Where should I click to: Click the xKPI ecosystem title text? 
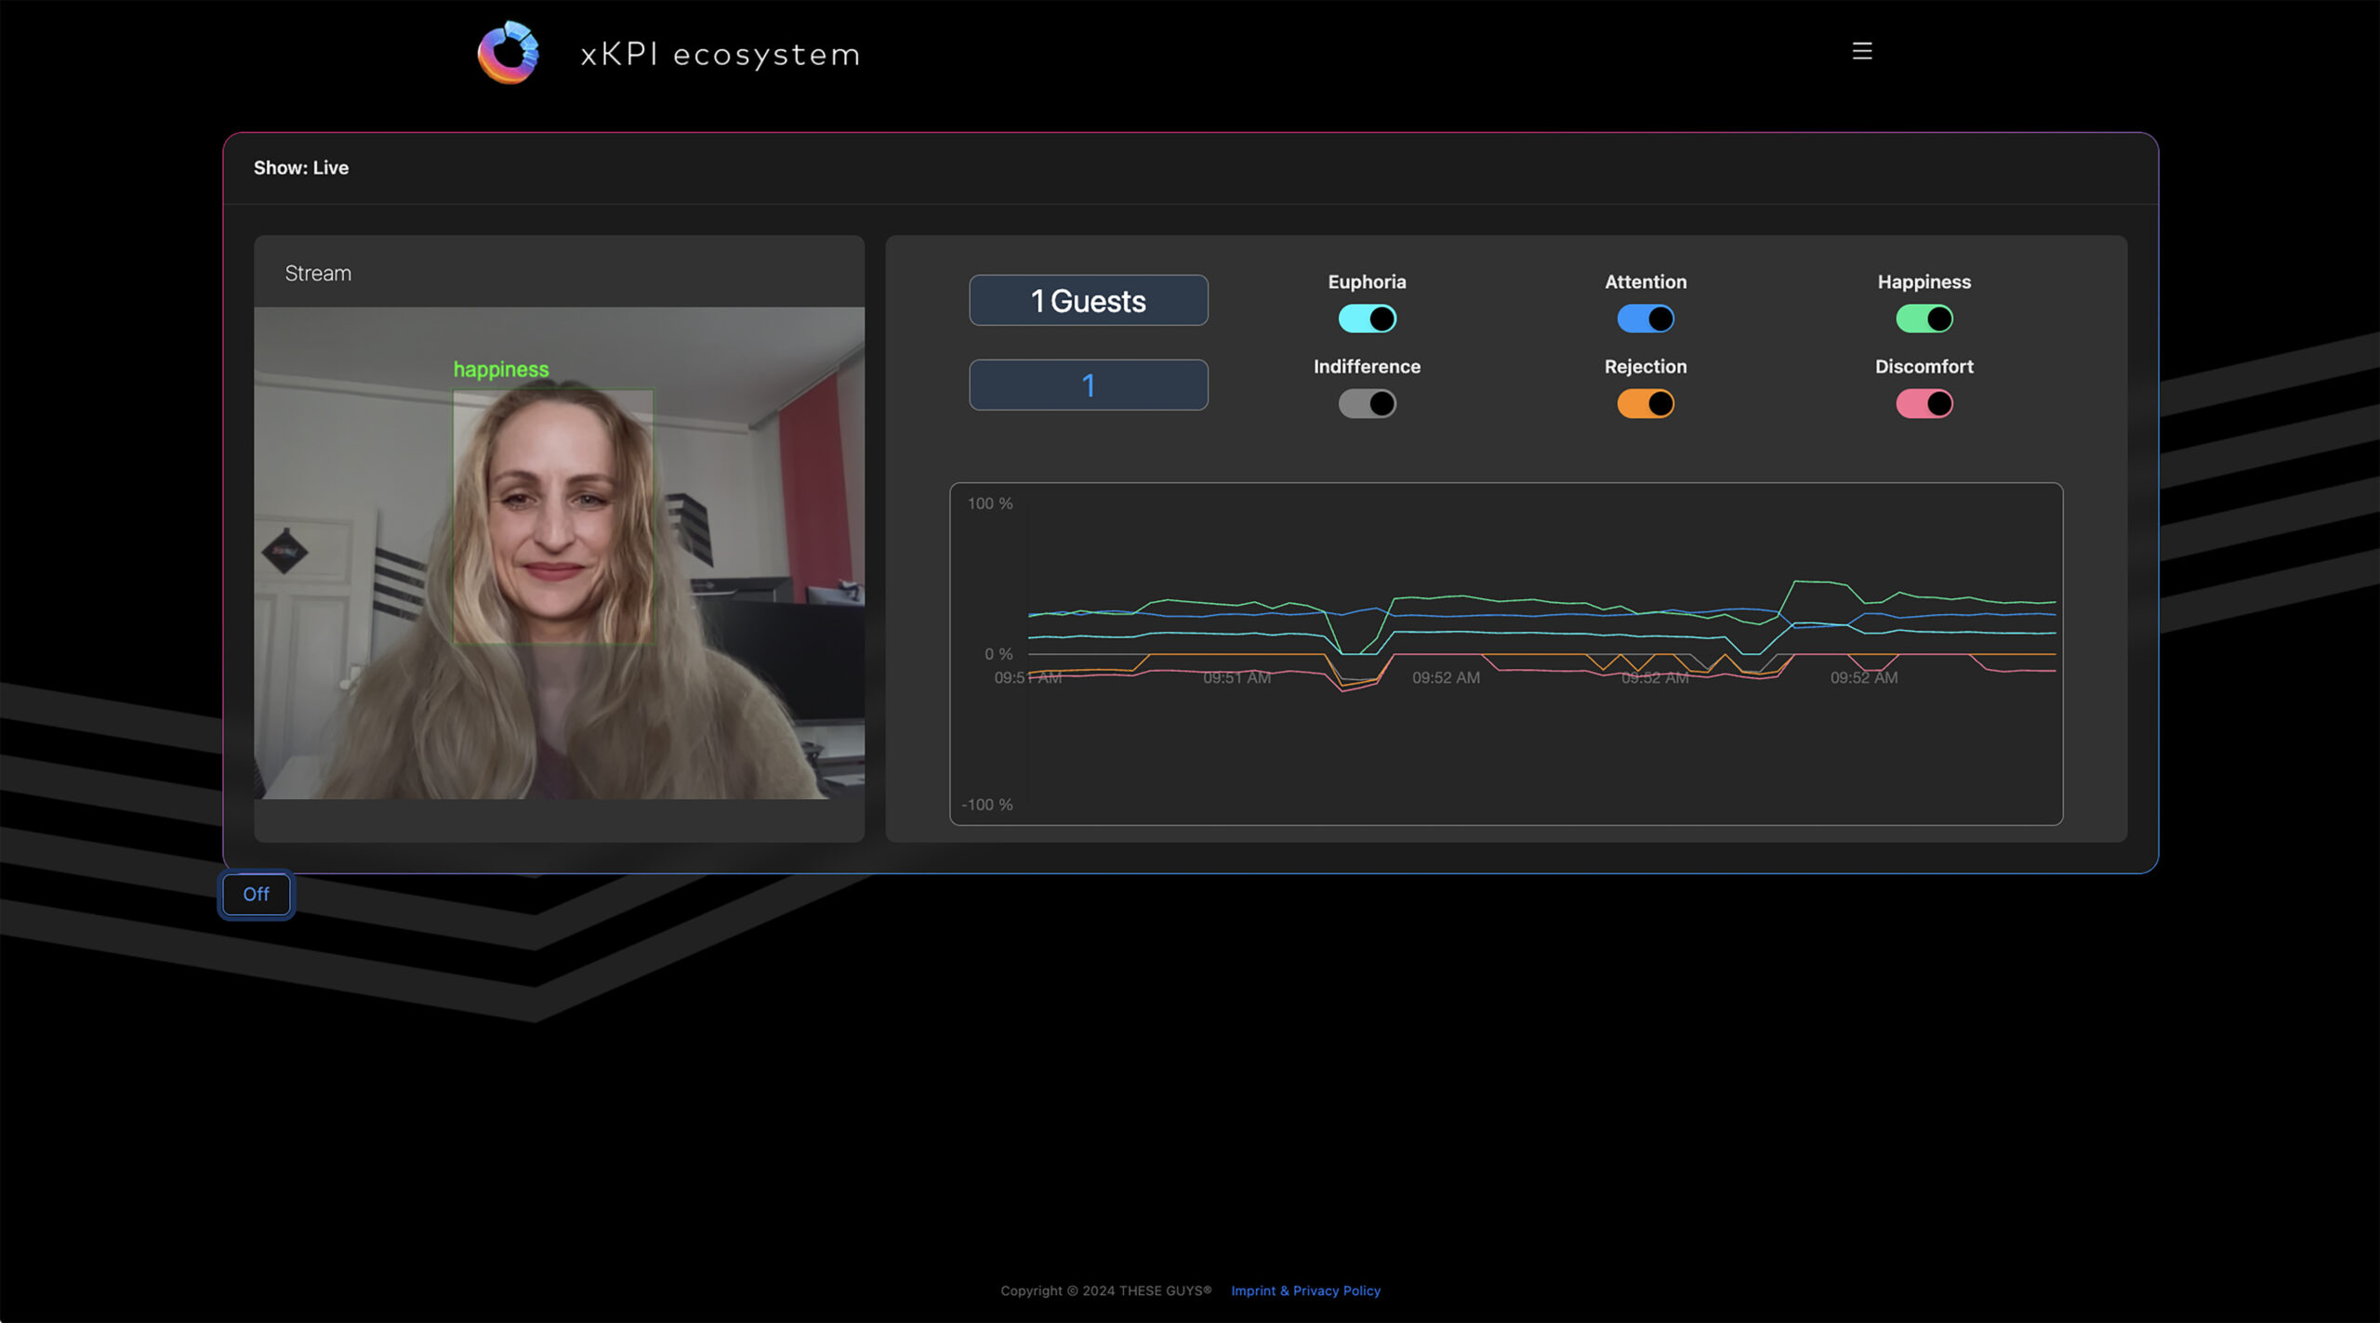[721, 55]
